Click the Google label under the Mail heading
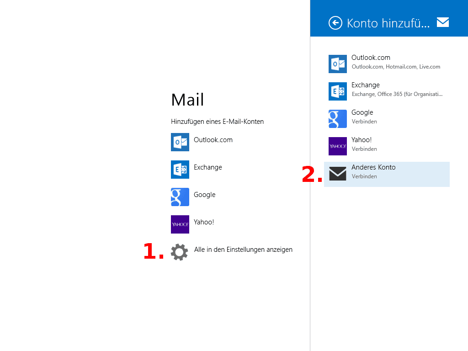Viewport: 468px width, 351px height. point(204,195)
